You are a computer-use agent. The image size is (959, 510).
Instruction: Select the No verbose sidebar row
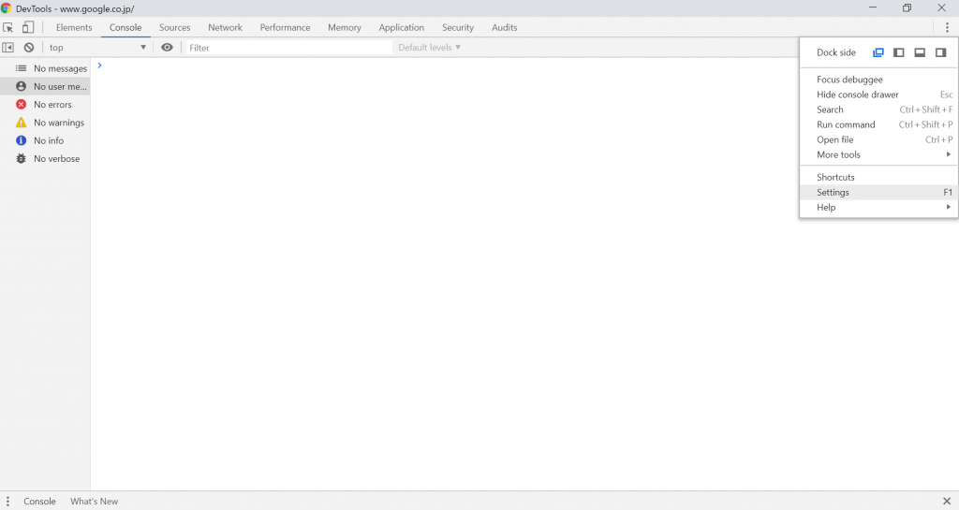45,158
